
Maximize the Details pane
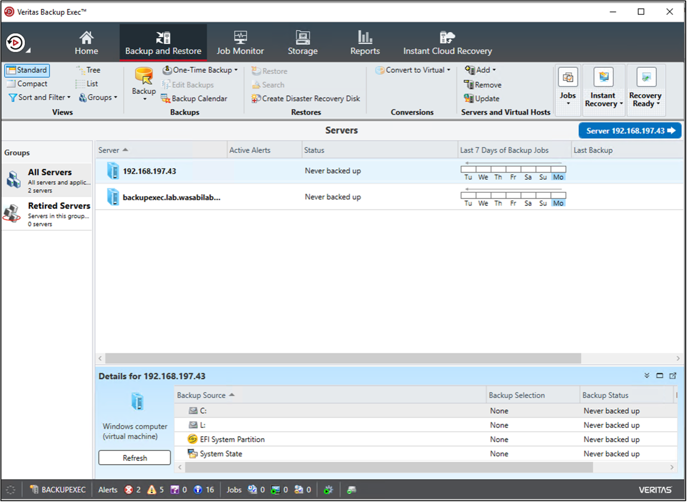click(x=660, y=376)
